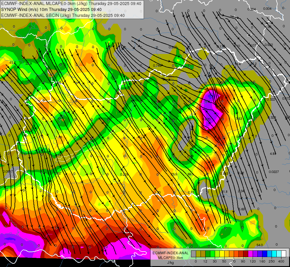Click the SYNOP Wind 10m header line

click(51, 9)
